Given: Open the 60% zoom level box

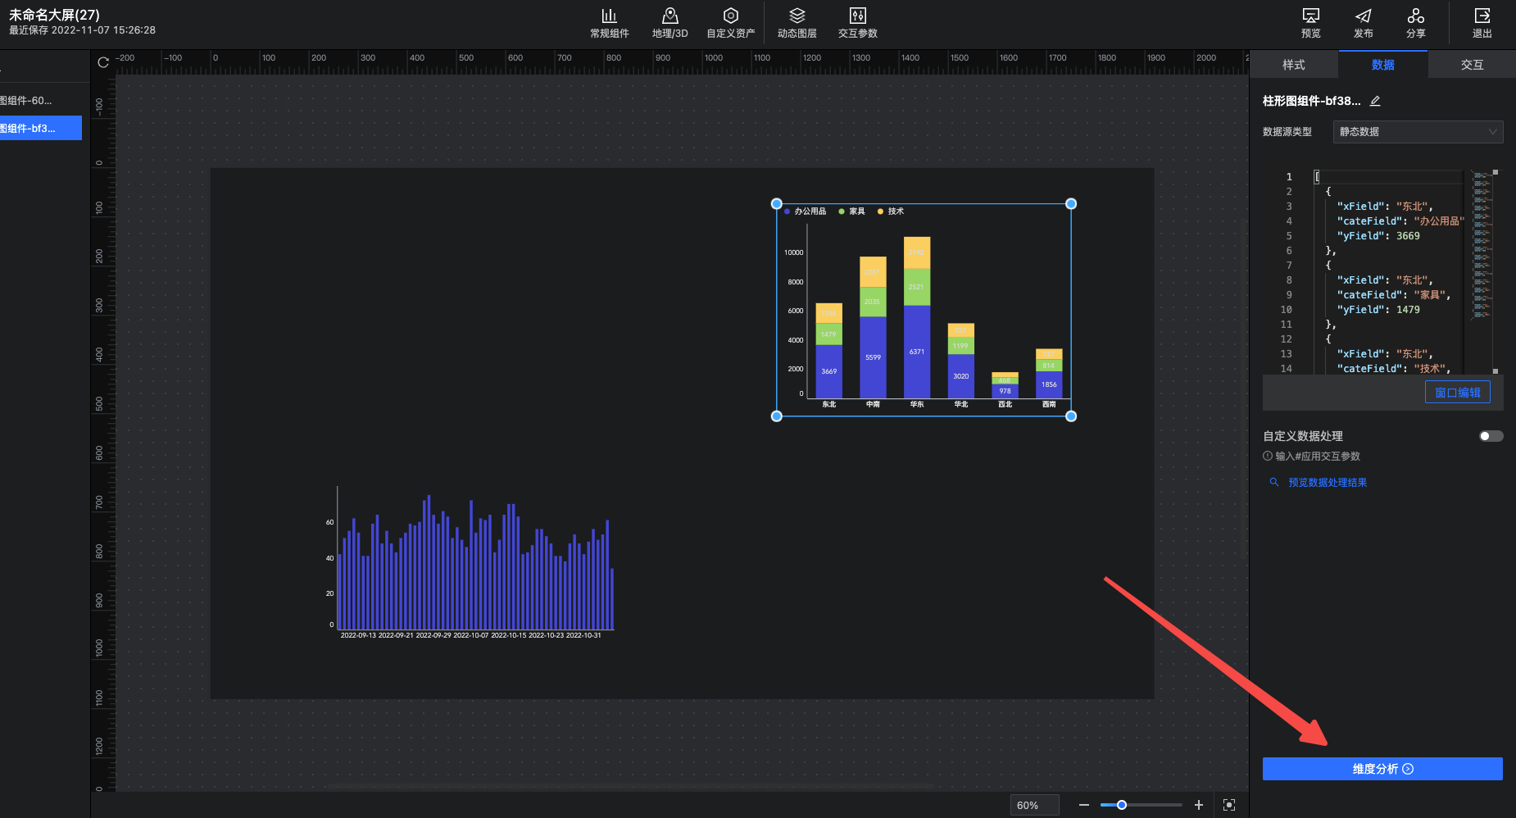Looking at the screenshot, I should click(x=1033, y=805).
